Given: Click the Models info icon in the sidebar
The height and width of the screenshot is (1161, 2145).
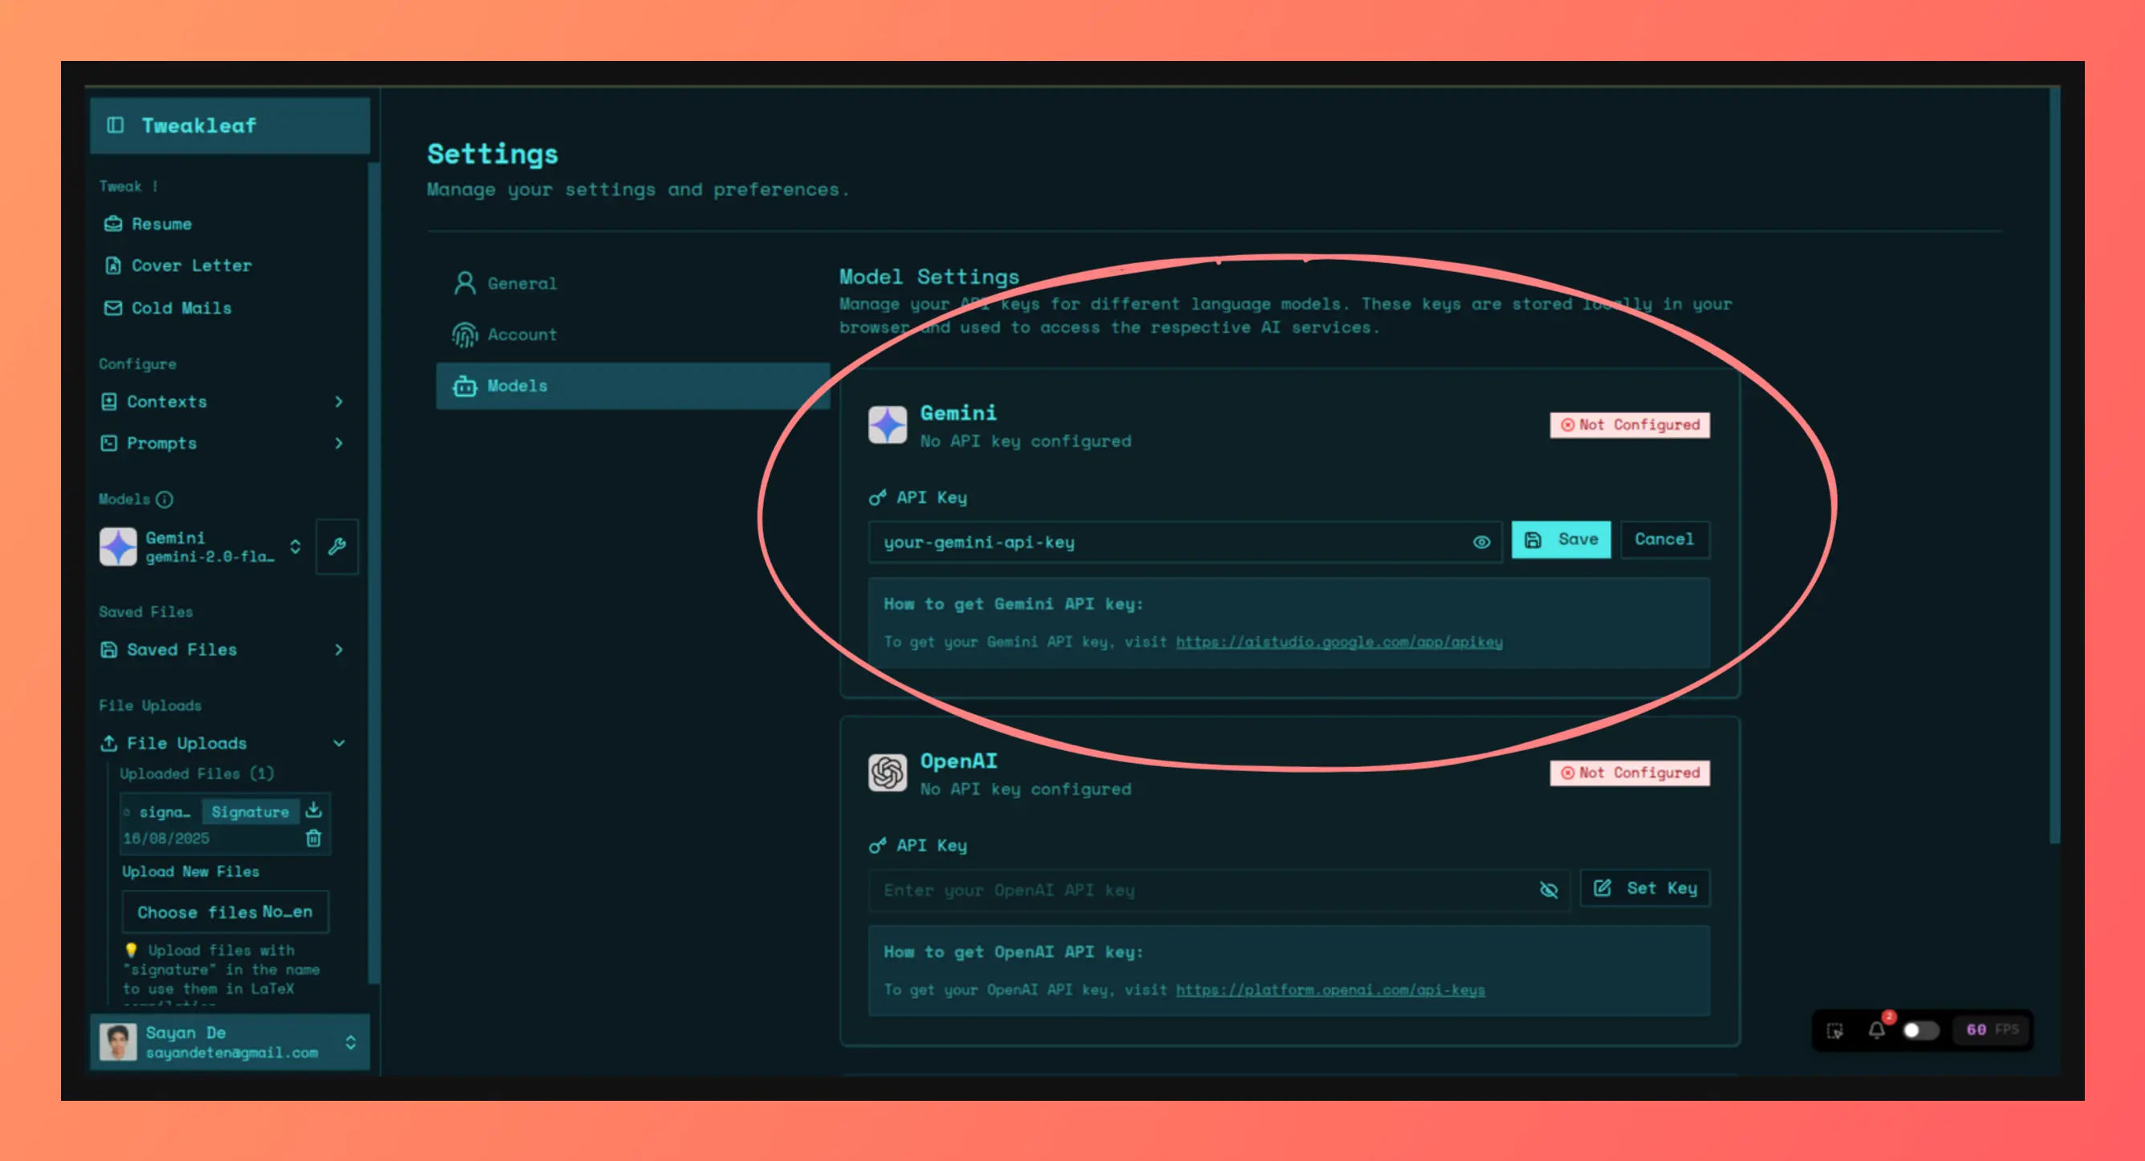Looking at the screenshot, I should click(165, 499).
